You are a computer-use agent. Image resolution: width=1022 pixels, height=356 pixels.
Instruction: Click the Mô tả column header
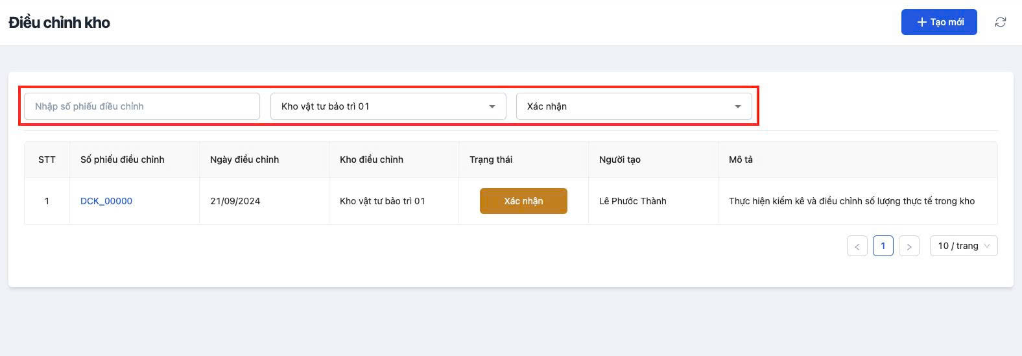click(x=741, y=160)
